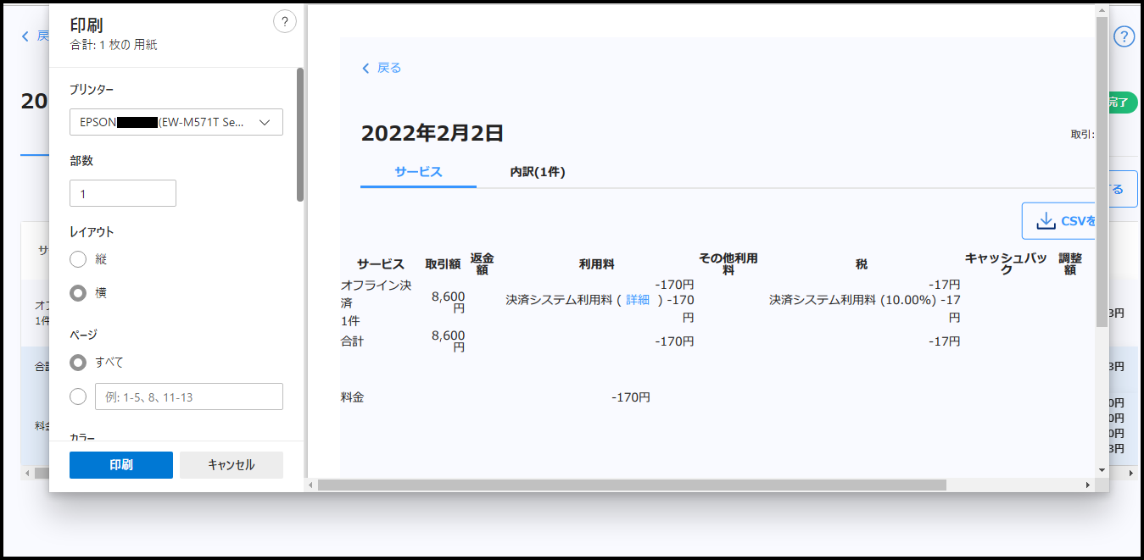Click the print settings panel scrollbar
Screen dimensions: 1144x560
(300, 136)
